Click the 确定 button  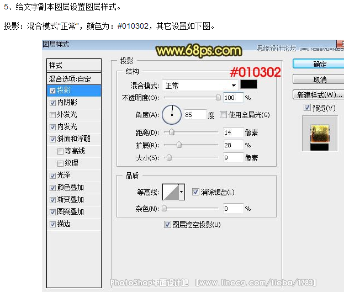[319, 65]
